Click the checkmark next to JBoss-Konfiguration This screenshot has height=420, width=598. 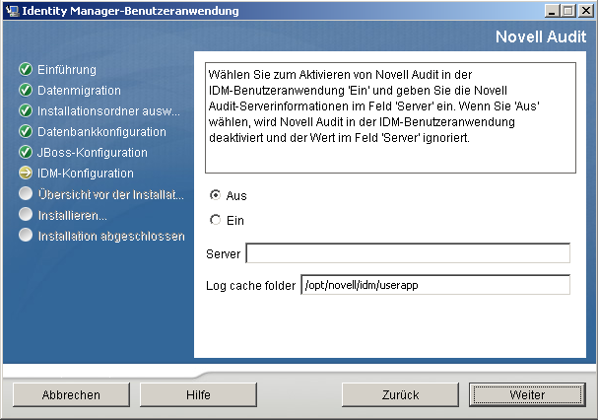26,152
